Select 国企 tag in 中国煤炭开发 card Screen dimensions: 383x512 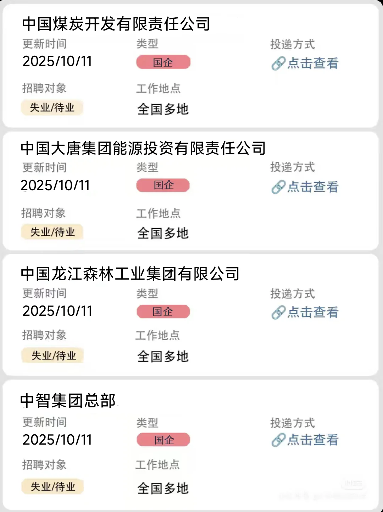(163, 62)
